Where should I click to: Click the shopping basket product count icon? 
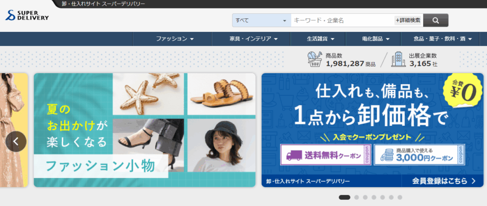point(315,59)
